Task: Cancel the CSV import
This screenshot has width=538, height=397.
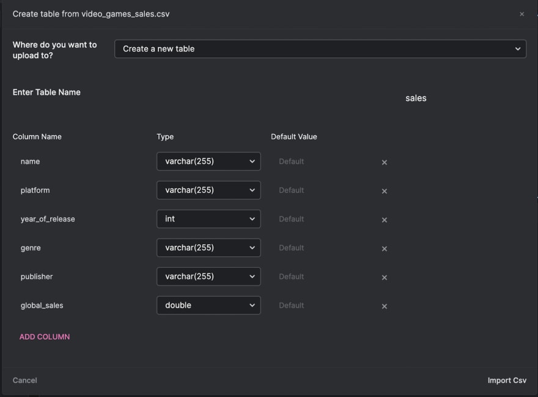Action: (24, 380)
